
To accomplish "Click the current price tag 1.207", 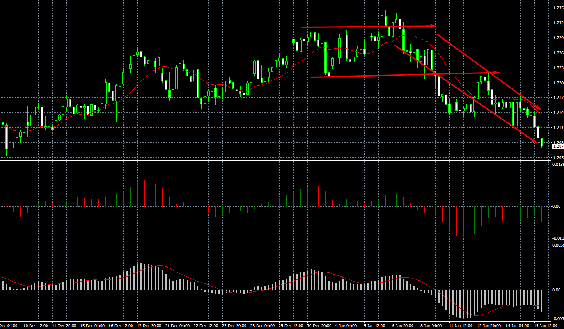I will pyautogui.click(x=557, y=146).
